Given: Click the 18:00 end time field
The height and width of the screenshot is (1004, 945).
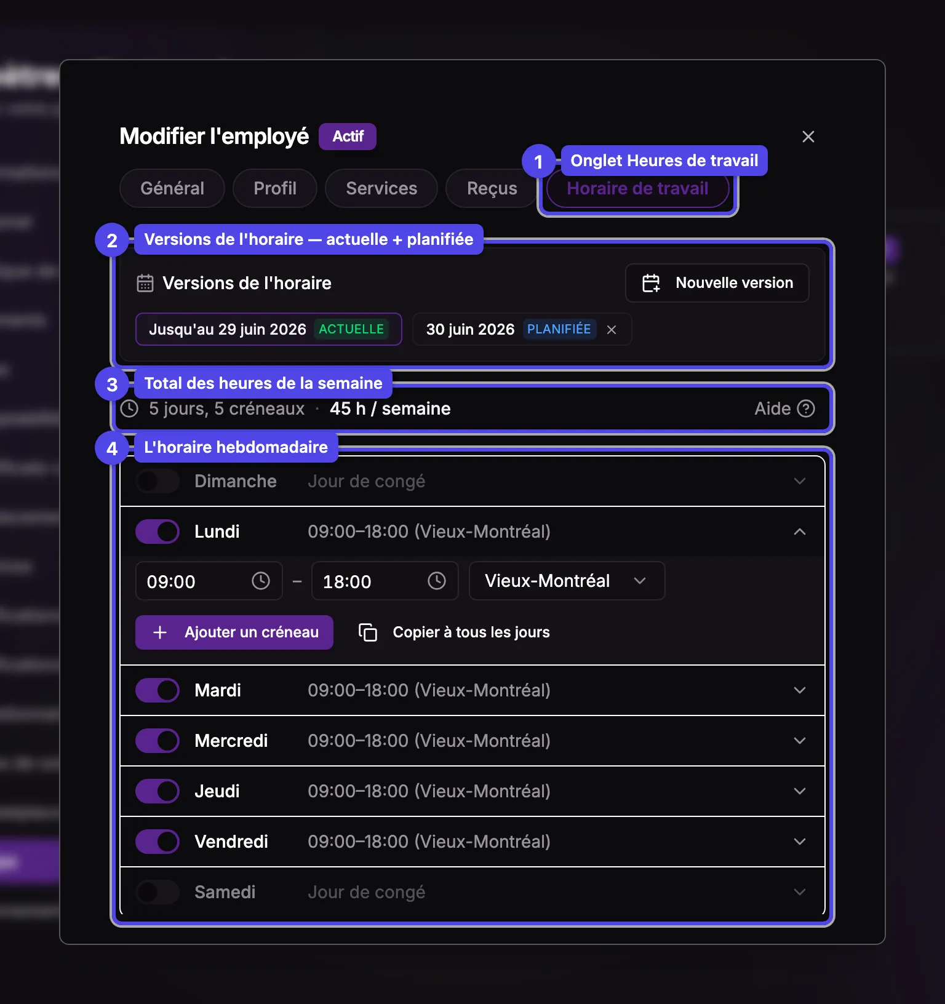Looking at the screenshot, I should (x=385, y=581).
